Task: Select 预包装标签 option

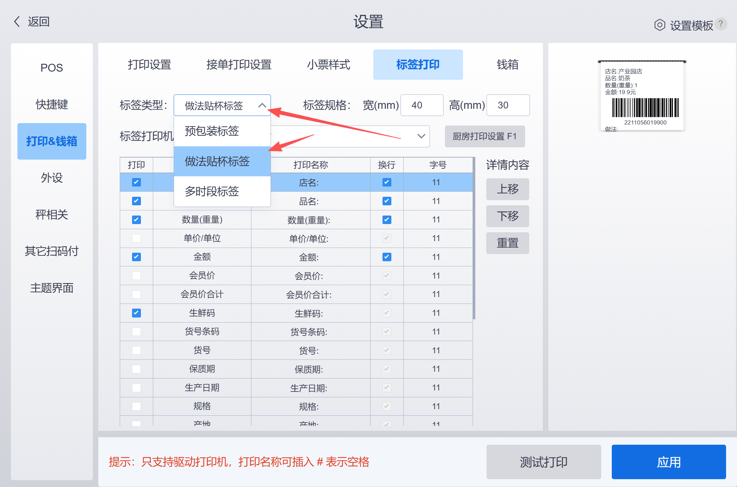Action: 222,131
